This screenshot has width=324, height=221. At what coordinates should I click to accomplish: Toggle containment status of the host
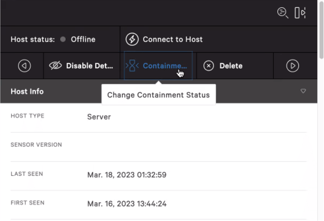pos(158,65)
